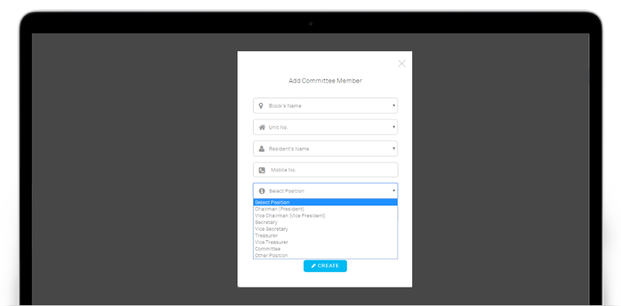Click the house icon beside Unit No.
This screenshot has height=306, width=621.
tap(262, 127)
